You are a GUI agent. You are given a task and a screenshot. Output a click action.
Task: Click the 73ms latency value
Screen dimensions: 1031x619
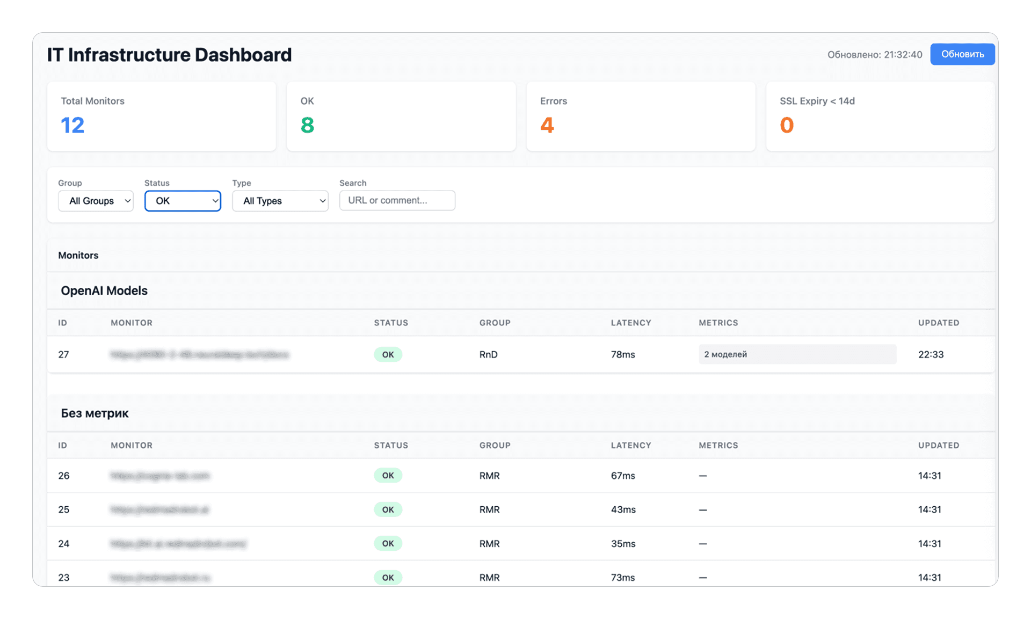click(x=623, y=578)
